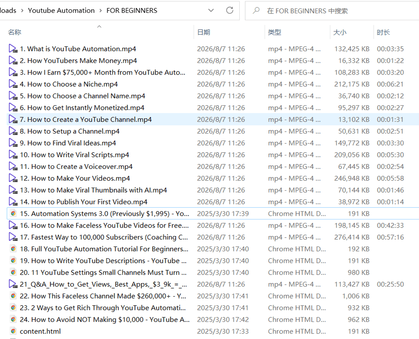Click date 2025/3/30 17:33 of content.html
The height and width of the screenshot is (339, 419).
pyautogui.click(x=223, y=331)
